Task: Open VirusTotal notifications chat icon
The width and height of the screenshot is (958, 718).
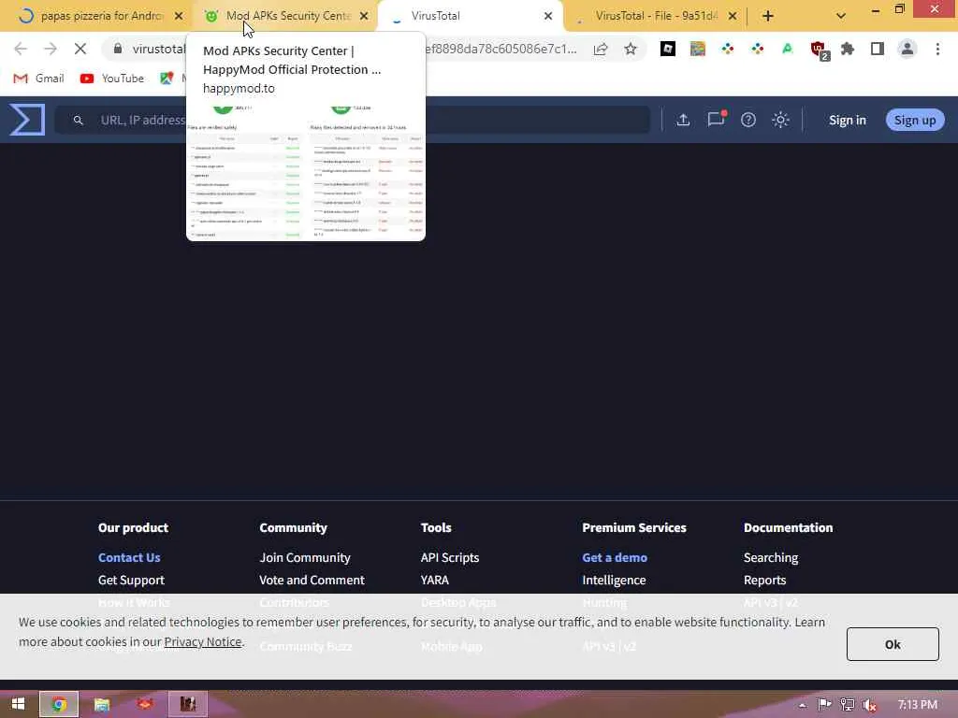Action: click(716, 119)
